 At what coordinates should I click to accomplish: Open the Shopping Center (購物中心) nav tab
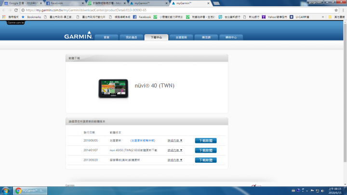coord(231,38)
